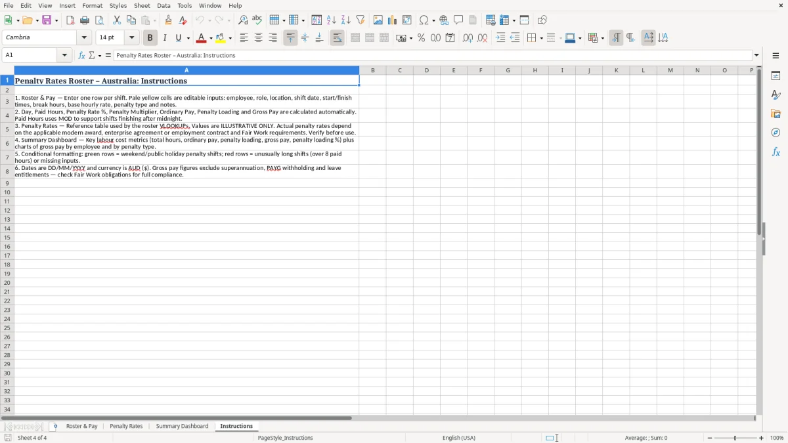The height and width of the screenshot is (443, 788).
Task: Sort Ascending icon in toolbar
Action: point(332,20)
